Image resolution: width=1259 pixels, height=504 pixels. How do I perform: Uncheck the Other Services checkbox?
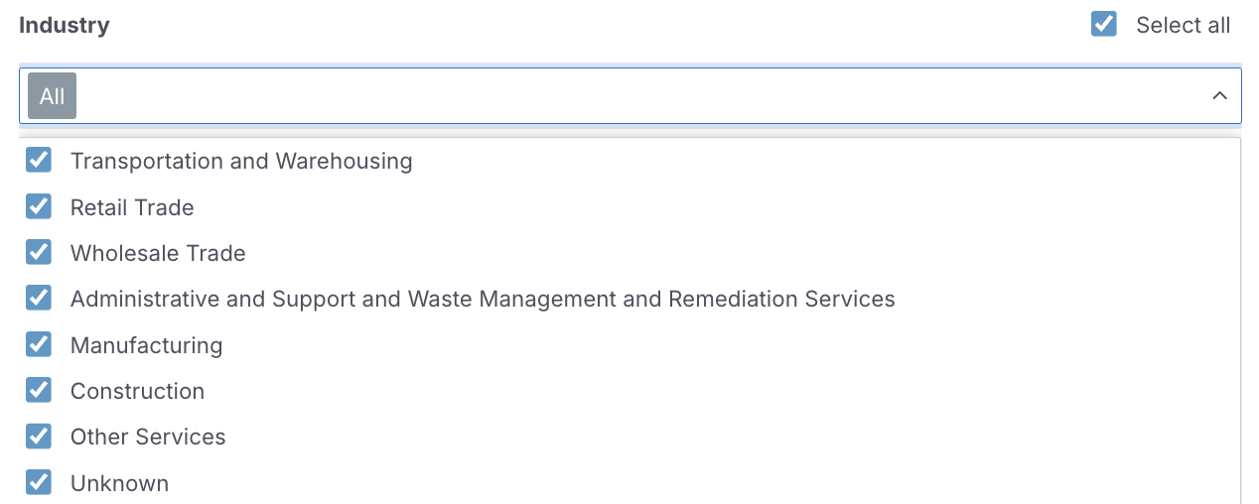click(39, 437)
